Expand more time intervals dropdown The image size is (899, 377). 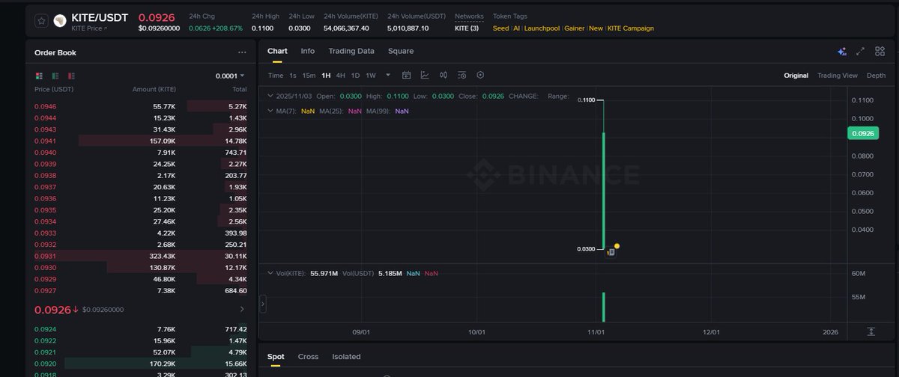[388, 75]
